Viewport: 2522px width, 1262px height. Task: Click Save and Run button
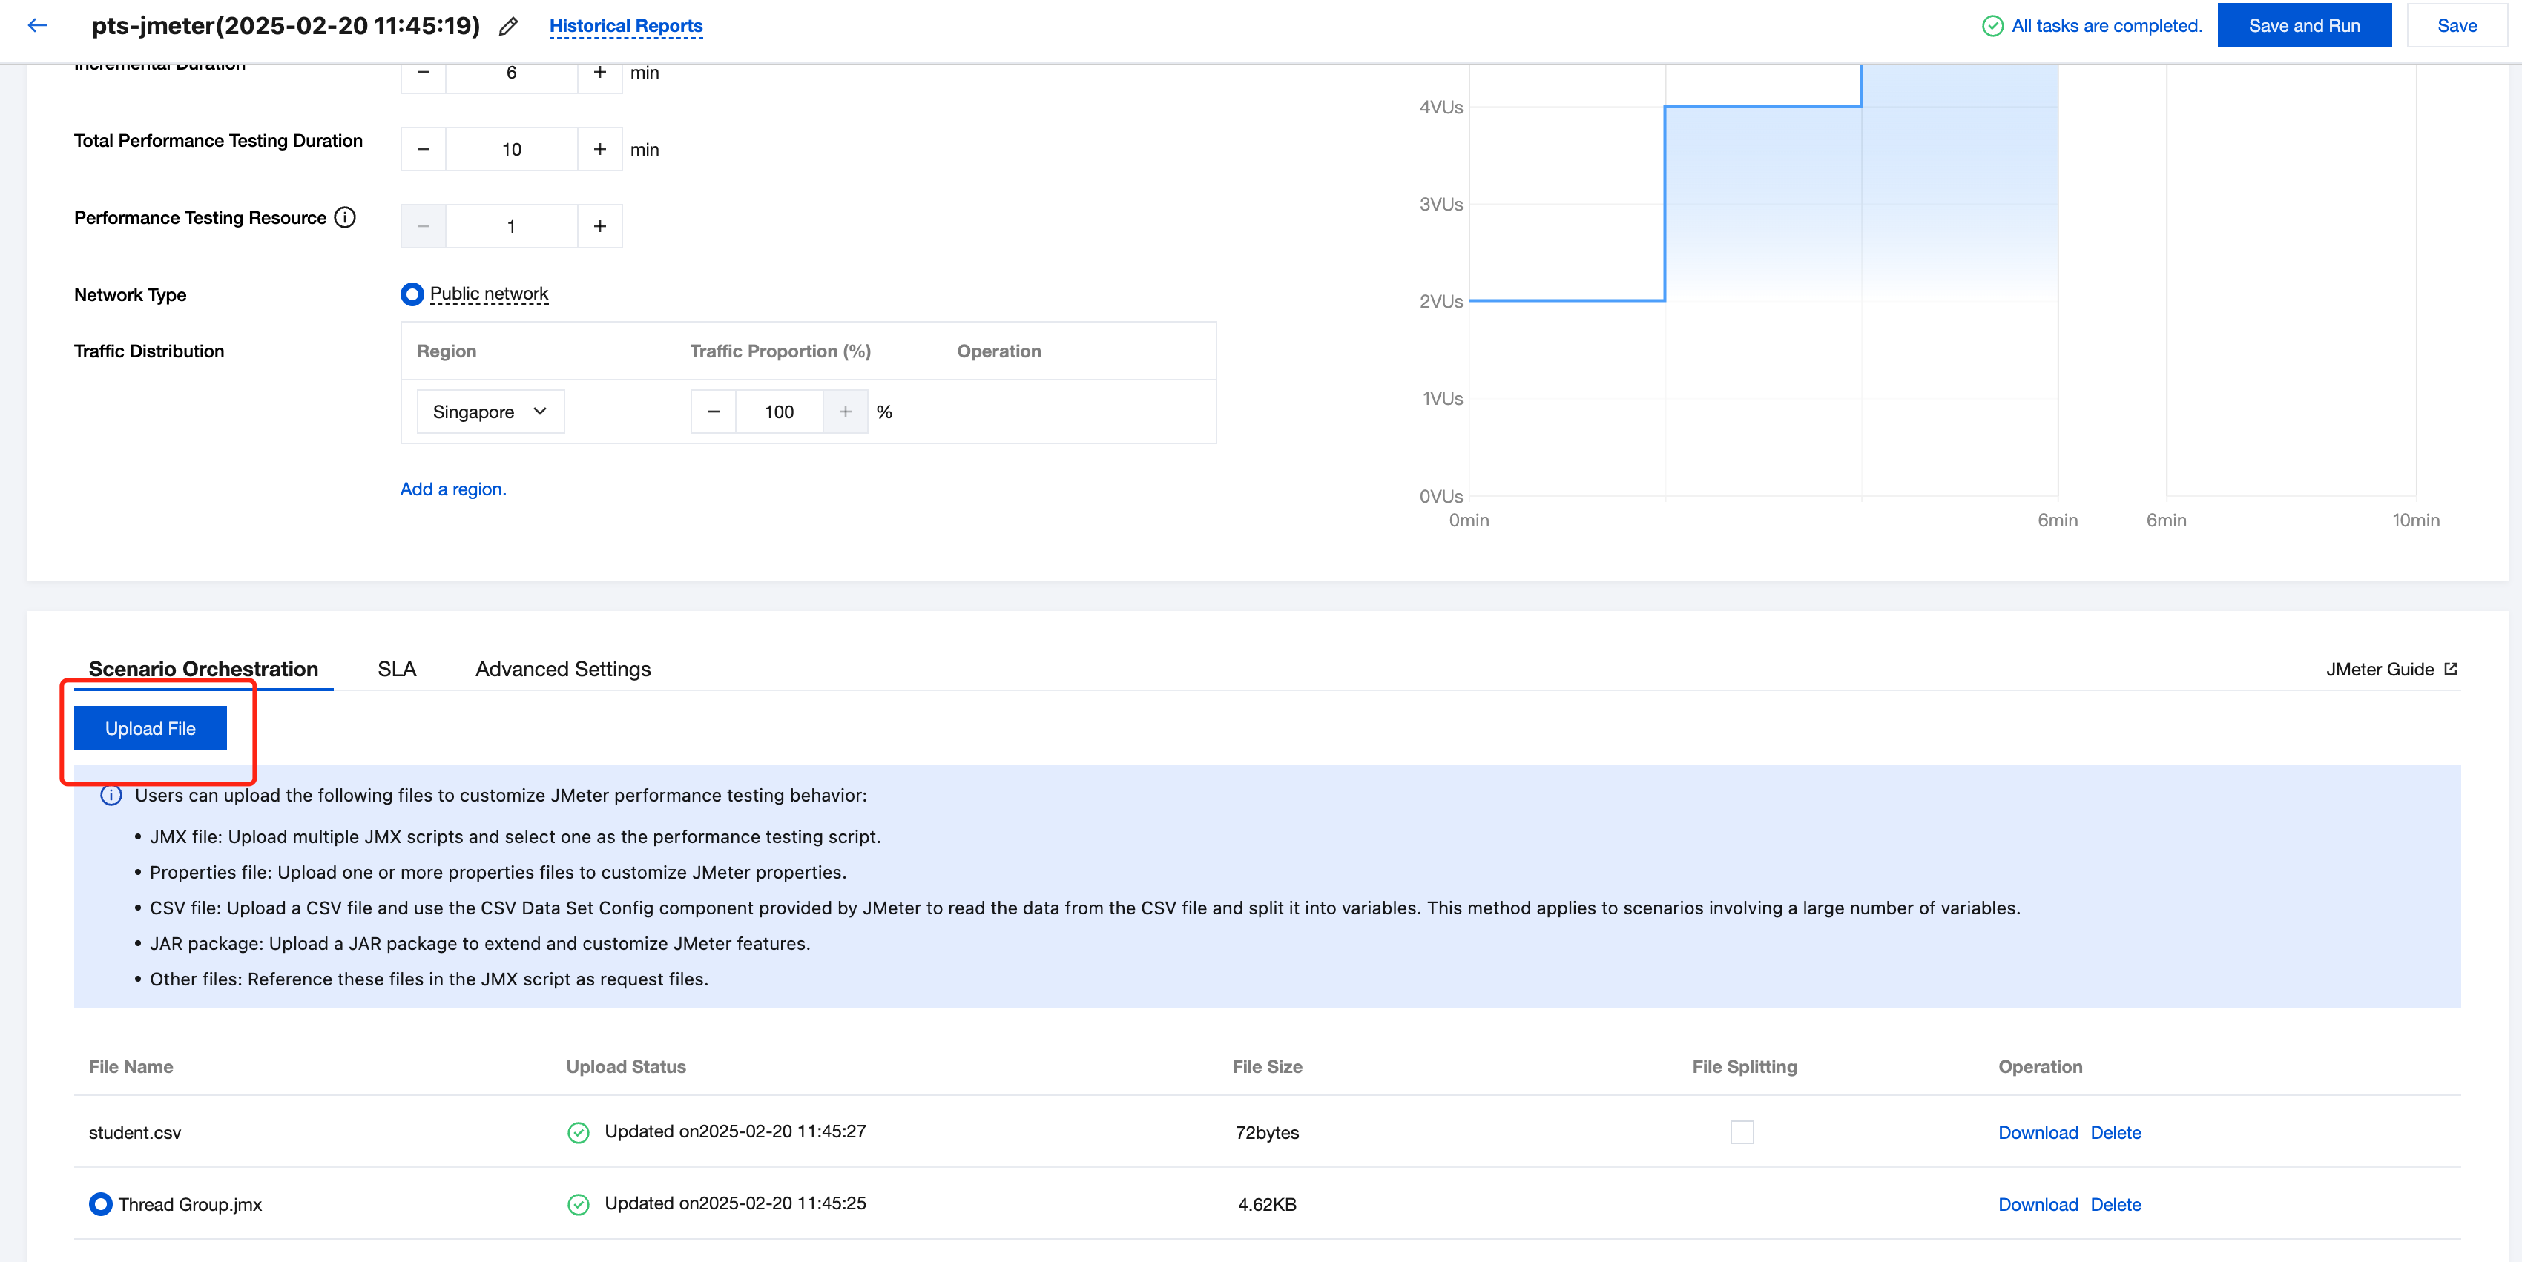pyautogui.click(x=2304, y=25)
